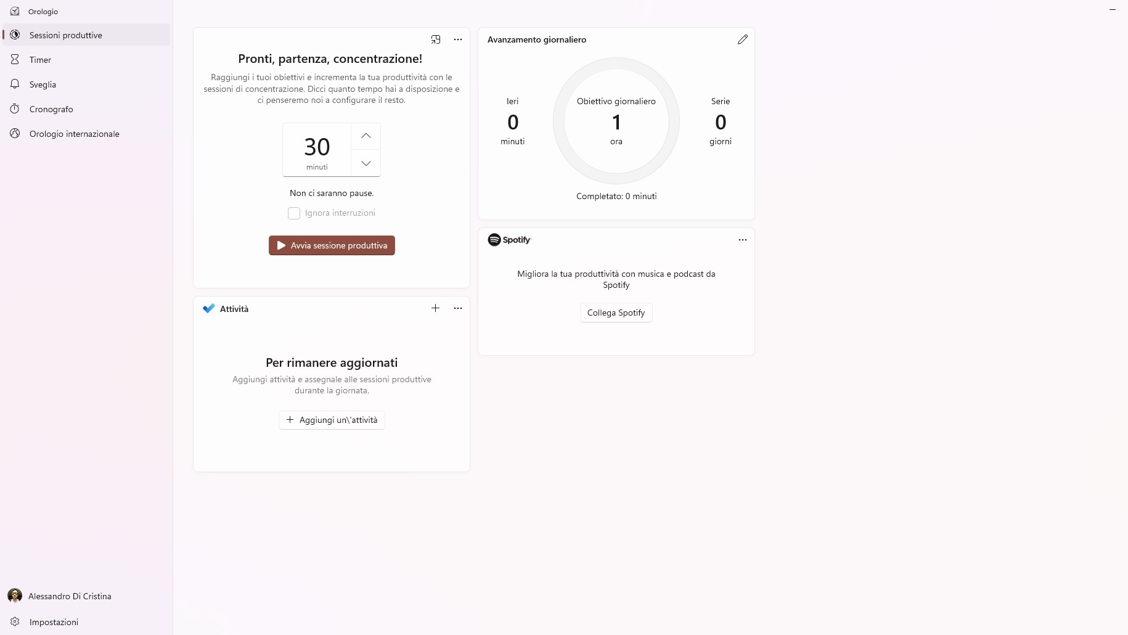Open the focus session card more options menu

(x=458, y=39)
